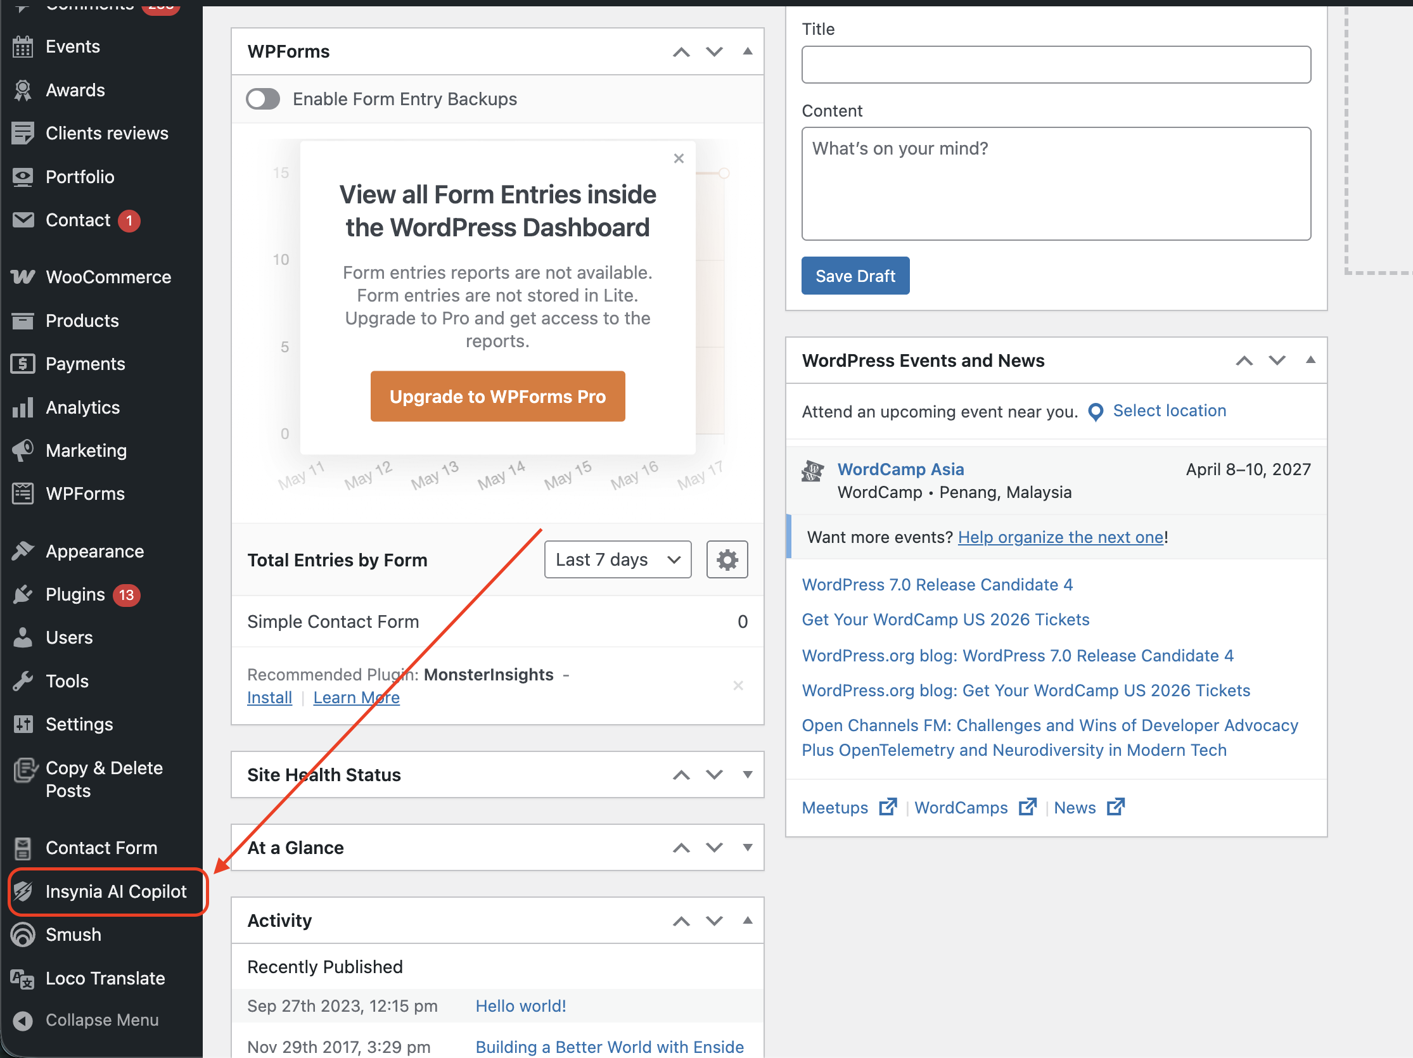Collapse the WPForms widget panel
This screenshot has width=1413, height=1058.
click(748, 51)
